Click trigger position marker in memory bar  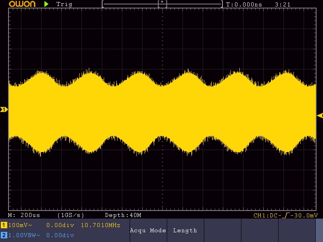pos(162,3)
